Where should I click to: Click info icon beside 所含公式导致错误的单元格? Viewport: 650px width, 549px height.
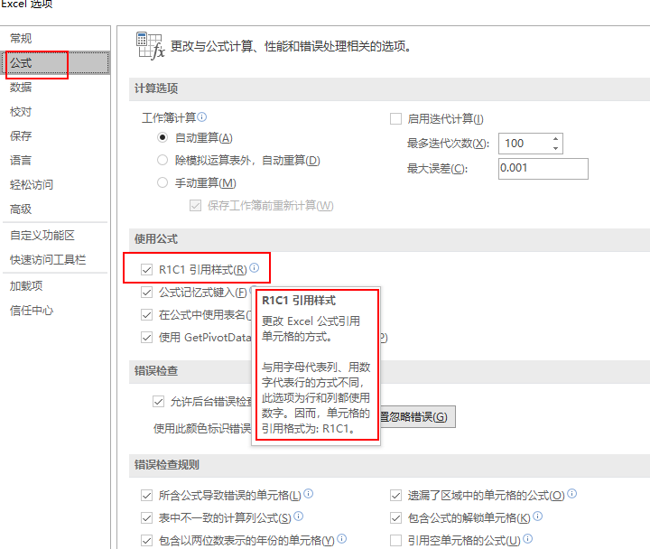309,493
